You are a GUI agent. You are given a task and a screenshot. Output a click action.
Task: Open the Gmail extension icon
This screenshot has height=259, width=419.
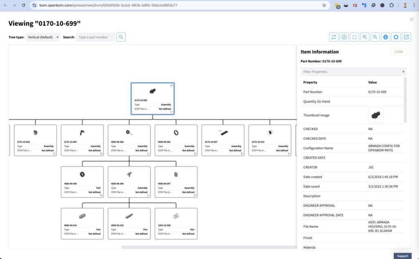point(355,5)
